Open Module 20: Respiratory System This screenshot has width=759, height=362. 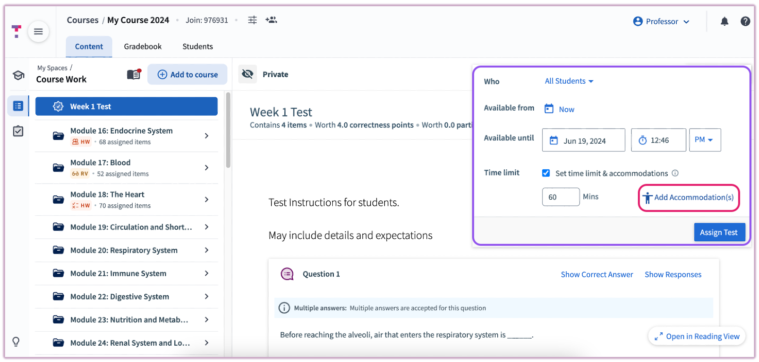coord(126,250)
